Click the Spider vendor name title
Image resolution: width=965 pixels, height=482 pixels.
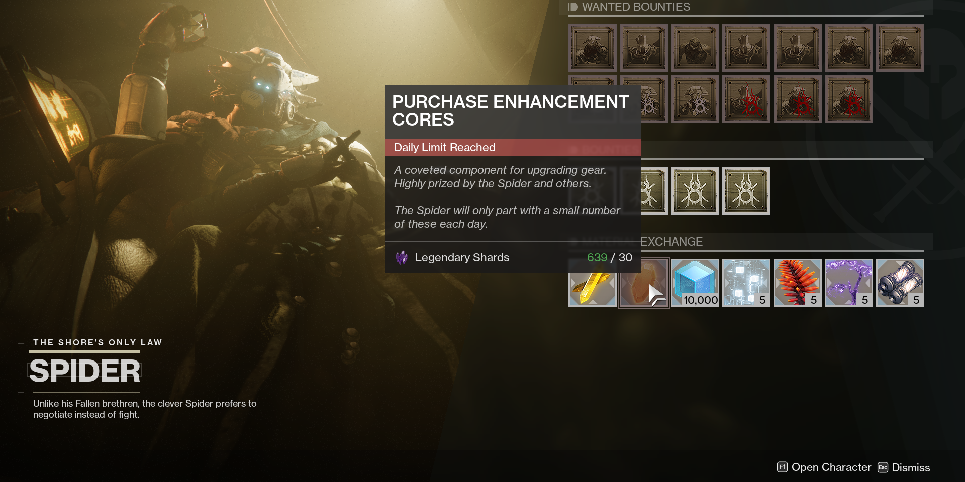tap(84, 371)
